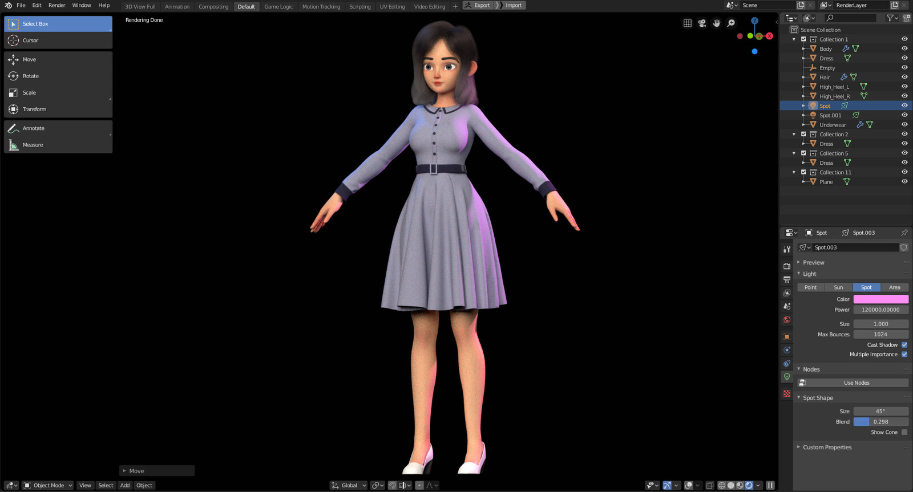913x492 pixels.
Task: Open Texture properties tab (checker icon)
Action: (787, 394)
